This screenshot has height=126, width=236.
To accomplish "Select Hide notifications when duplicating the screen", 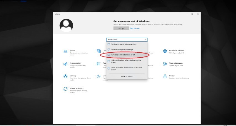I will (x=127, y=61).
